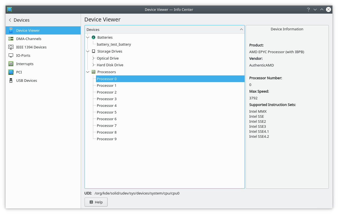Click the Device Viewer sidebar icon
The width and height of the screenshot is (338, 214).
(11, 30)
